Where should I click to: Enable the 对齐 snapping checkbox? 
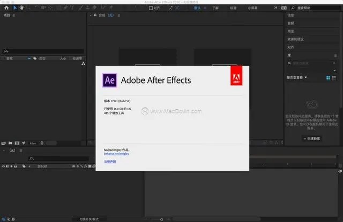tap(151, 8)
